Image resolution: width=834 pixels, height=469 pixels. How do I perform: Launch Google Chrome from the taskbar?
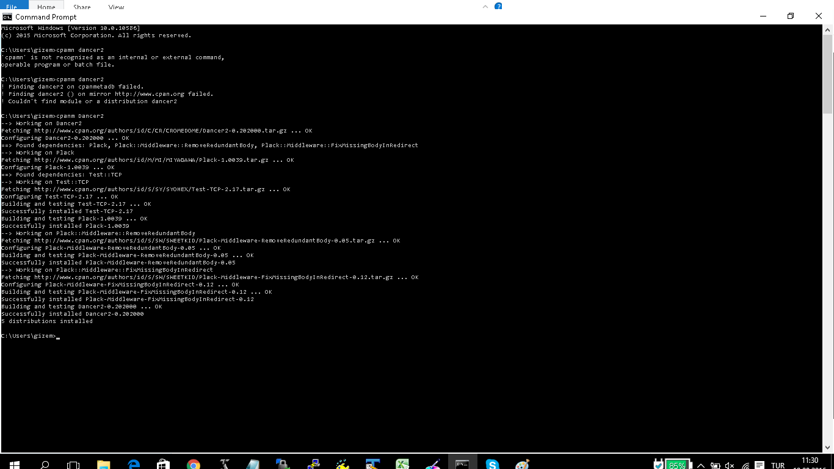click(x=194, y=465)
